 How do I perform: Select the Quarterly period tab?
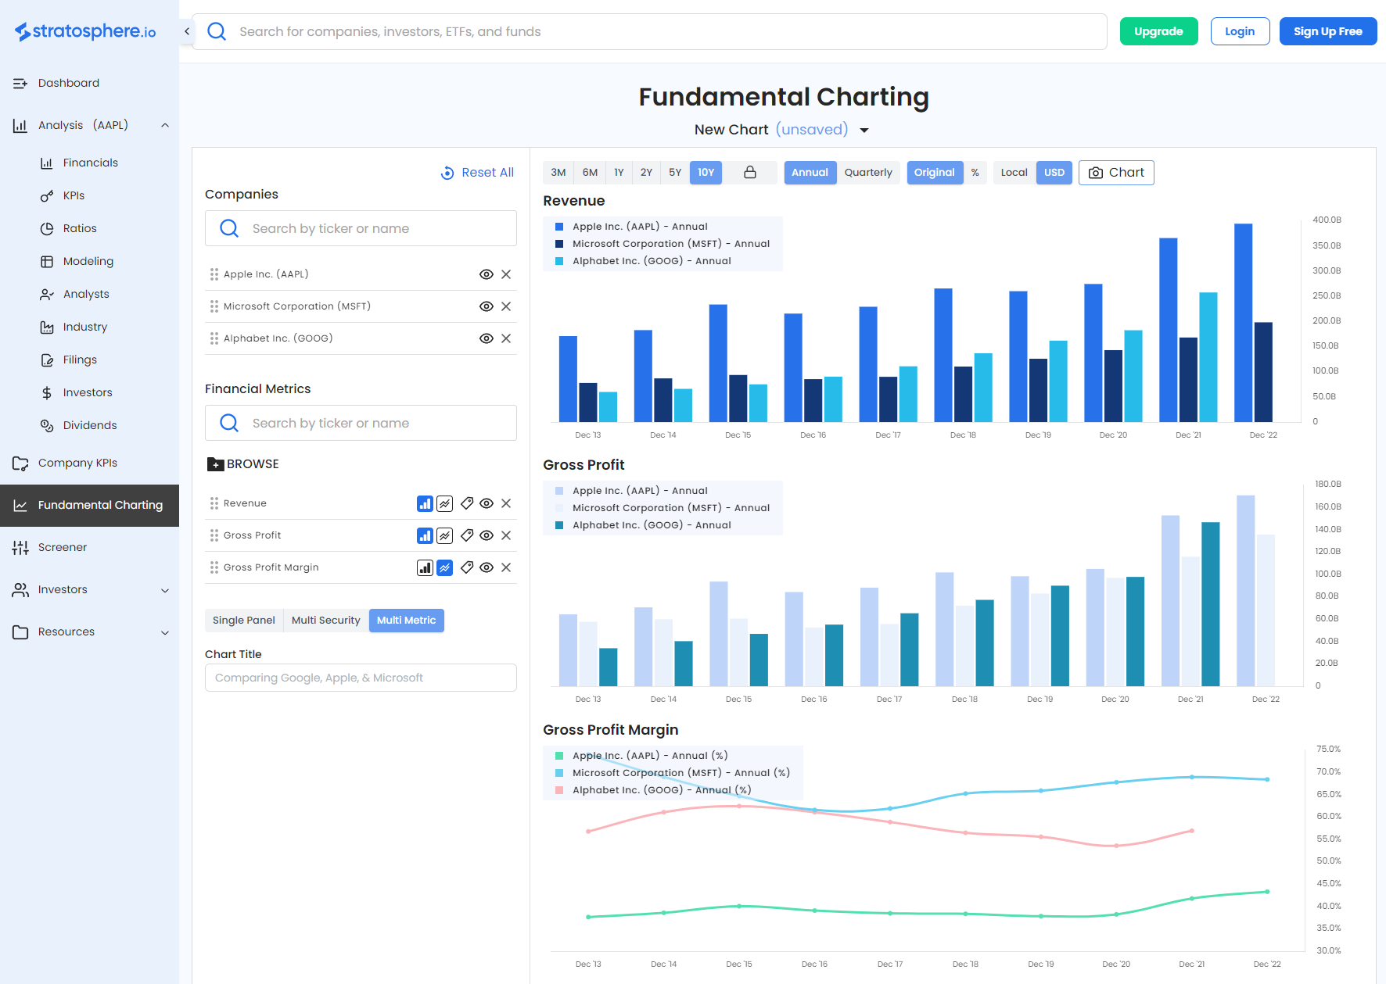pyautogui.click(x=867, y=173)
